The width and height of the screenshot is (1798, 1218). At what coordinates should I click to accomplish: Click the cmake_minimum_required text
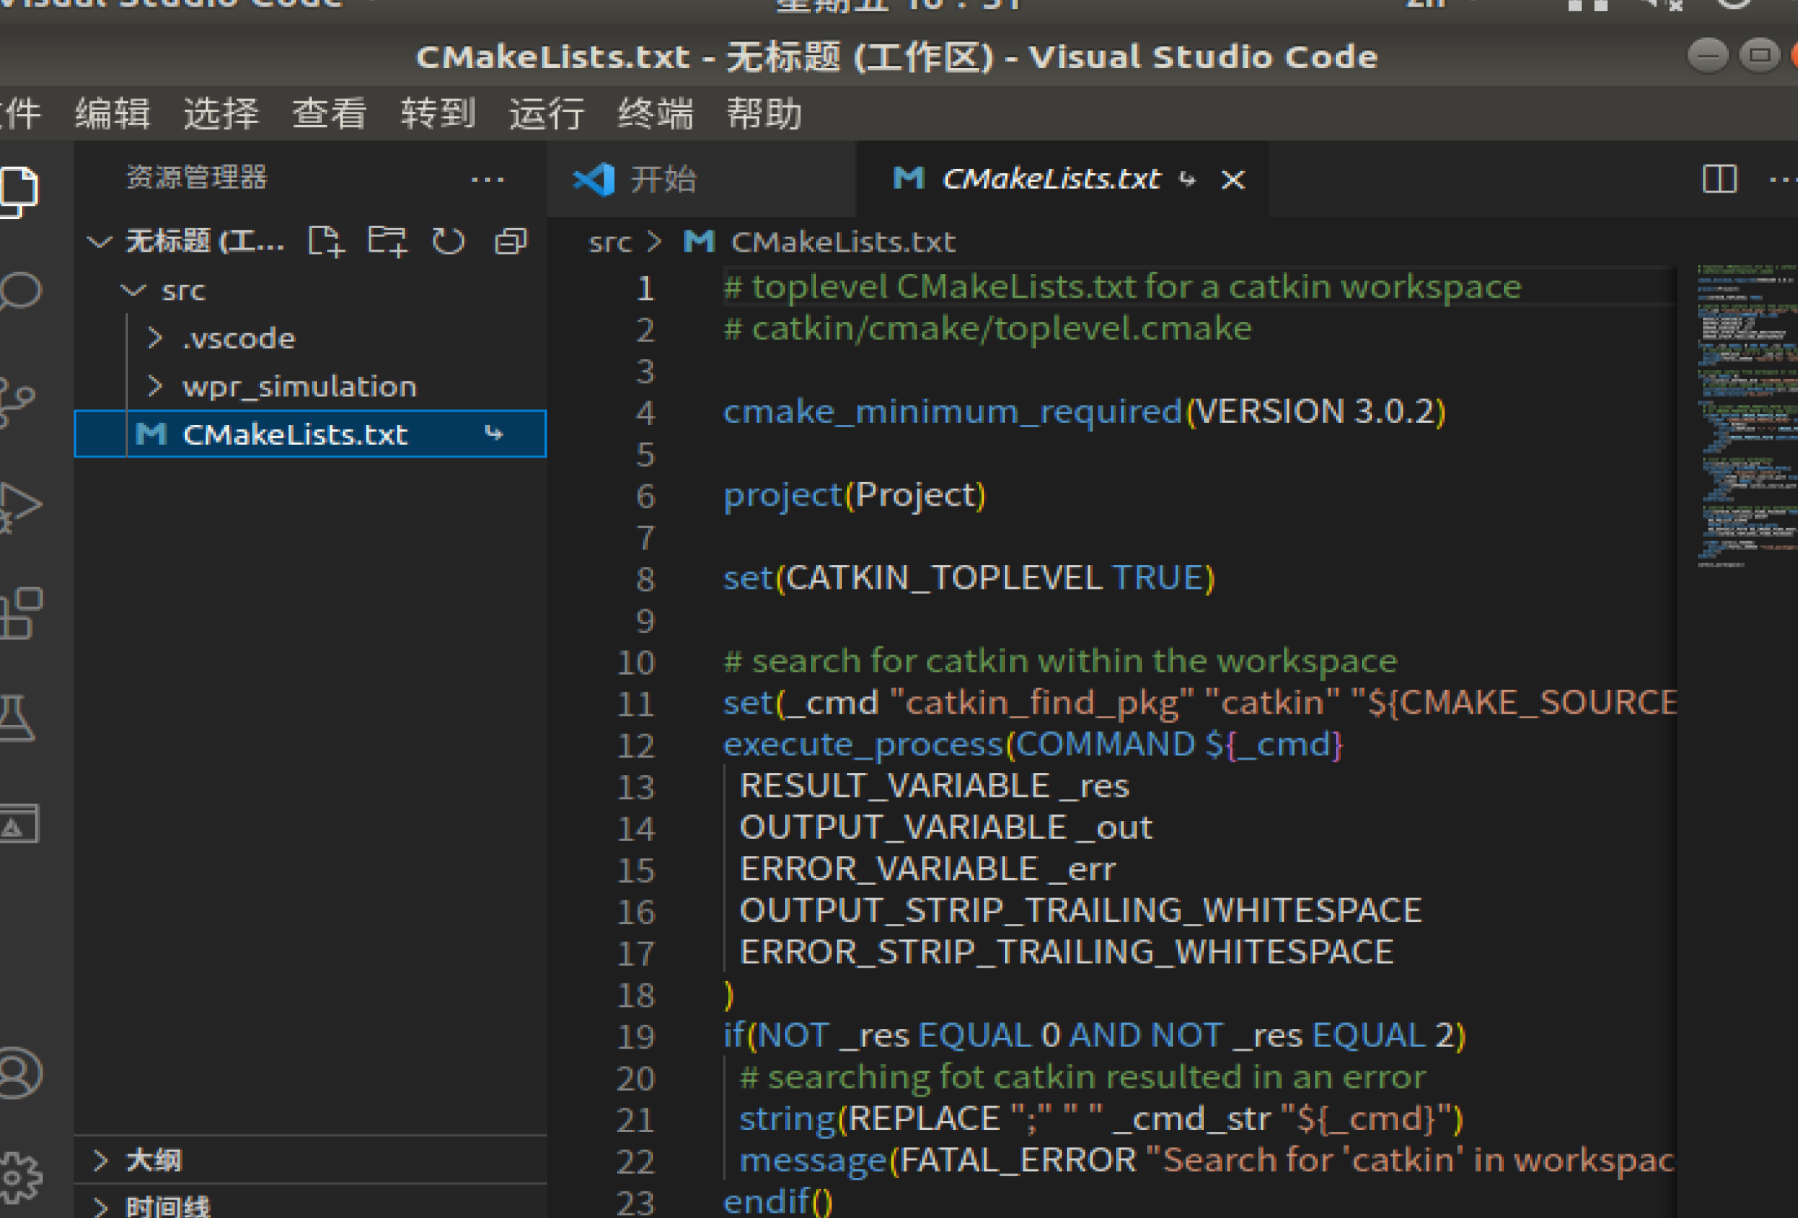coord(952,412)
